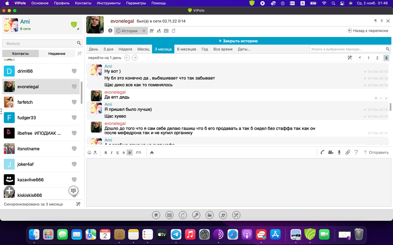Attach a file with paperclip

348,152
